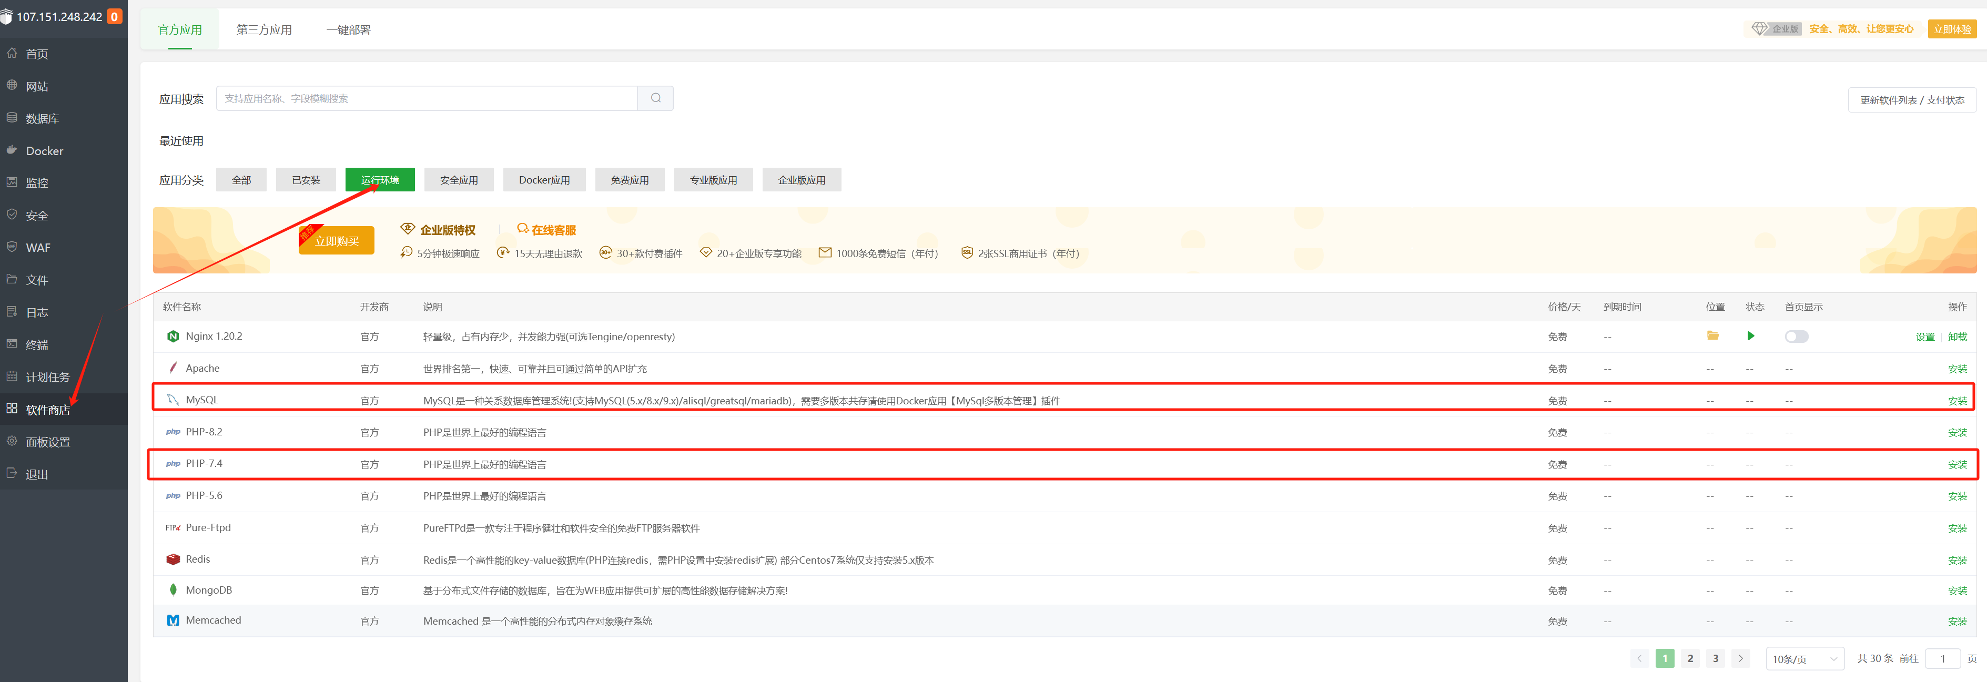Toggle Nginx homepage display switch
This screenshot has height=682, width=1987.
[x=1797, y=337]
